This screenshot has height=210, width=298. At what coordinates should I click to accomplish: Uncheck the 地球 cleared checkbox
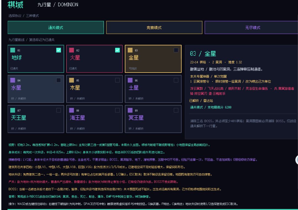tap(58, 50)
